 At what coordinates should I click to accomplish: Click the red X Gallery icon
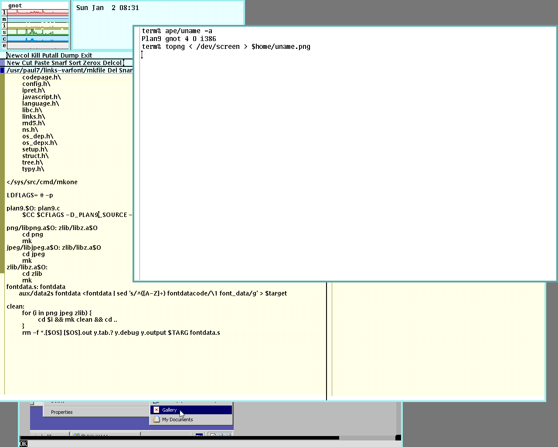(157, 410)
